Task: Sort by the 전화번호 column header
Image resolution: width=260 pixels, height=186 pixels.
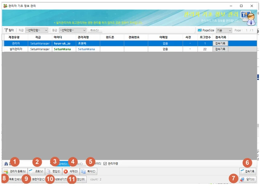Action: (136, 37)
